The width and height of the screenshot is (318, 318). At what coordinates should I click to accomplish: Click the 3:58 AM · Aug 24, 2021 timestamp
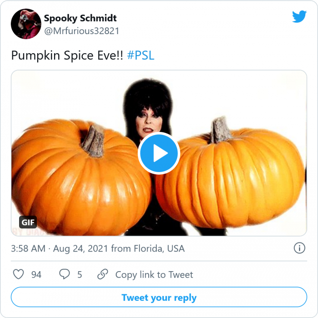pyautogui.click(x=59, y=249)
